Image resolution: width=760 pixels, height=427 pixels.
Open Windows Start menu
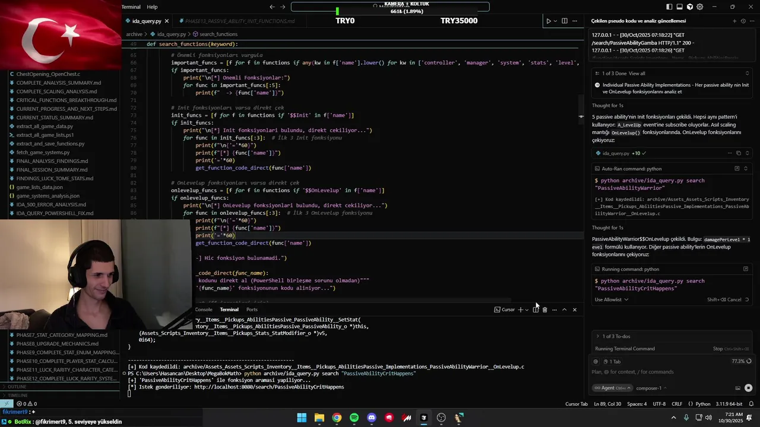(302, 418)
